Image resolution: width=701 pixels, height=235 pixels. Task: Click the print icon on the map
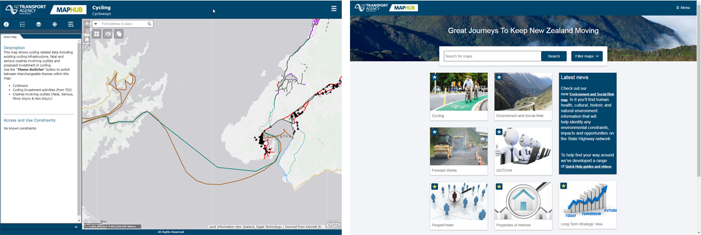[x=108, y=34]
